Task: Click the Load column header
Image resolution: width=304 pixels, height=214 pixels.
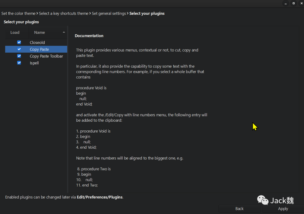Action: 15,32
